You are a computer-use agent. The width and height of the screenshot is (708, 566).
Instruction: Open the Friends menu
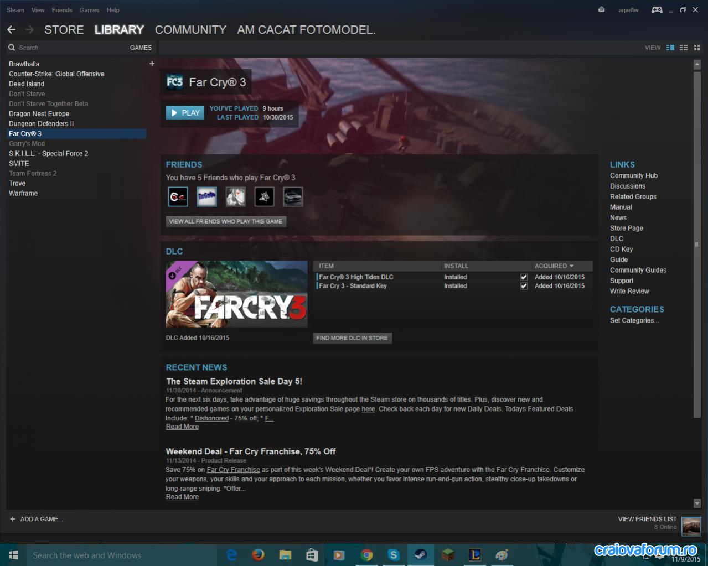[x=62, y=10]
